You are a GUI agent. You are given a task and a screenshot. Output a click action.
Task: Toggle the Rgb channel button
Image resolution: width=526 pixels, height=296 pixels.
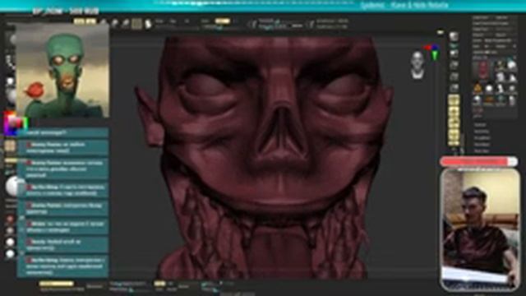point(173,21)
